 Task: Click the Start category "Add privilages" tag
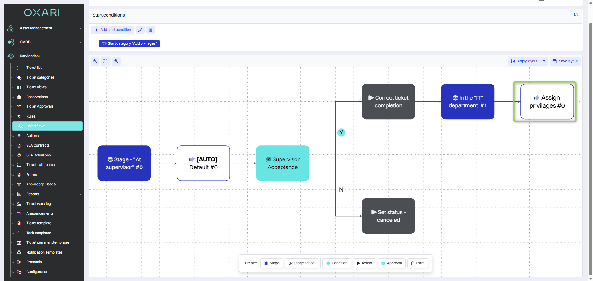pyautogui.click(x=129, y=43)
